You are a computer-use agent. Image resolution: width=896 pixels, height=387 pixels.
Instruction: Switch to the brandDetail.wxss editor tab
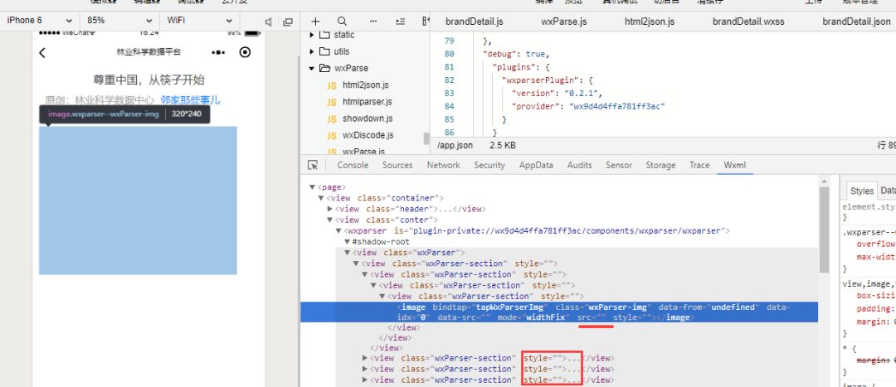[x=748, y=22]
